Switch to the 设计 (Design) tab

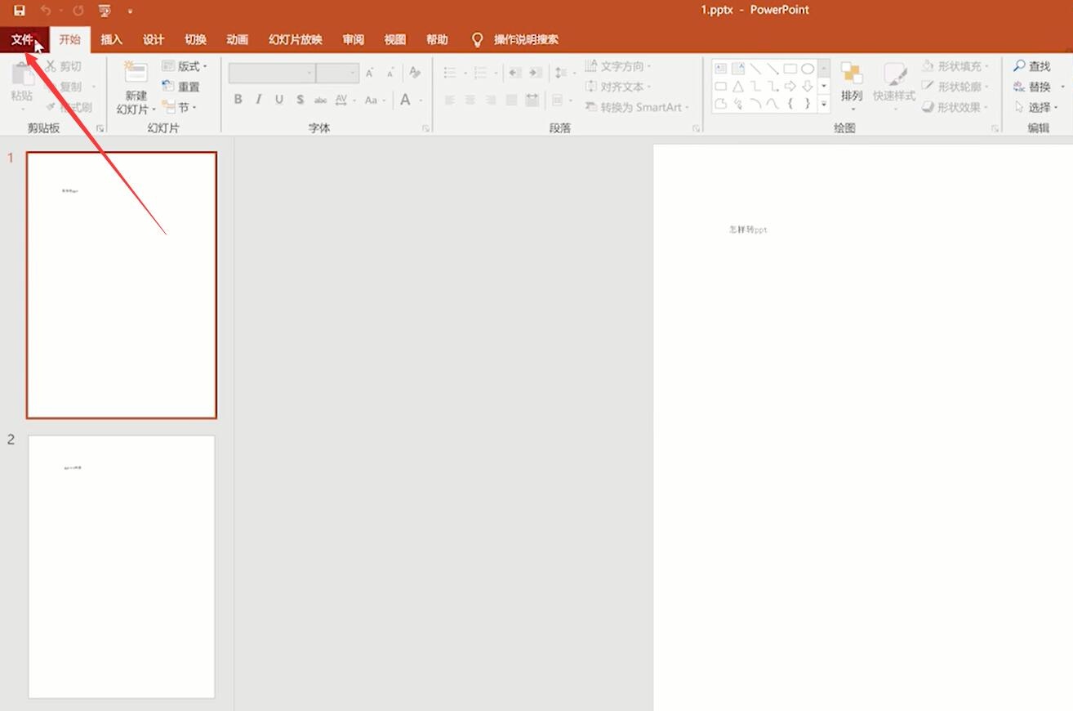pos(154,39)
